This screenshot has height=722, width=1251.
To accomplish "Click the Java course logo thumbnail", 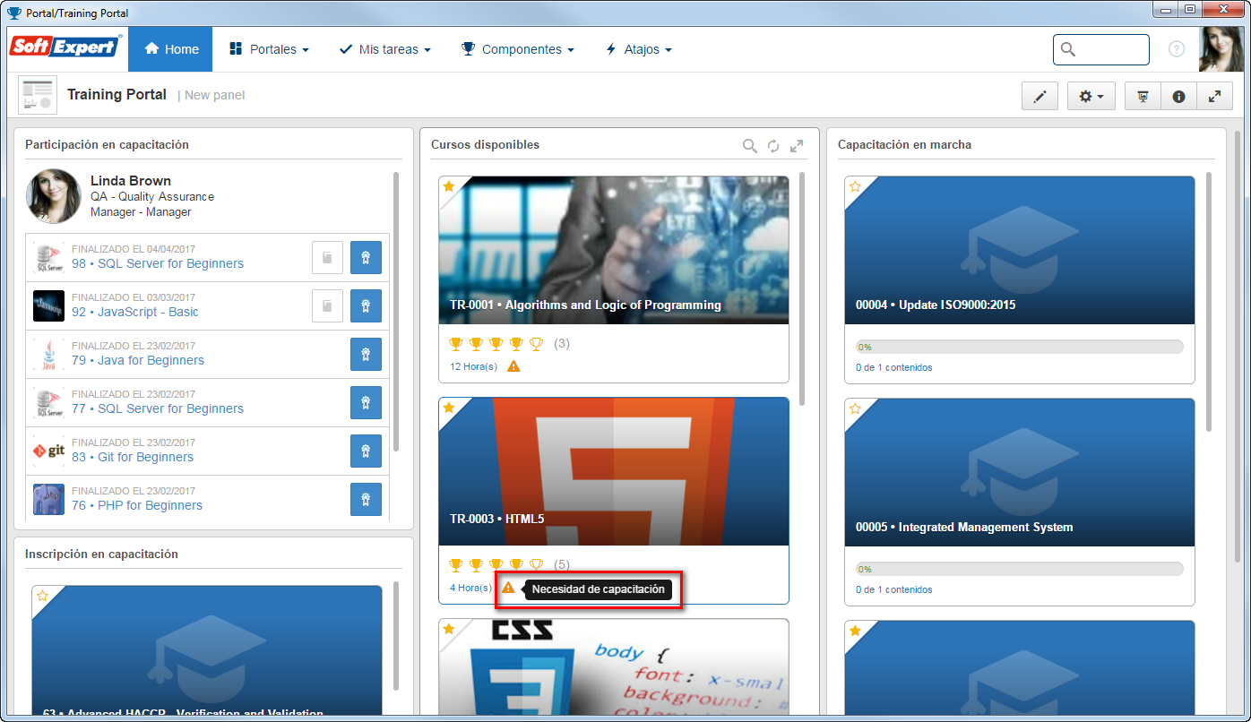I will pos(48,354).
